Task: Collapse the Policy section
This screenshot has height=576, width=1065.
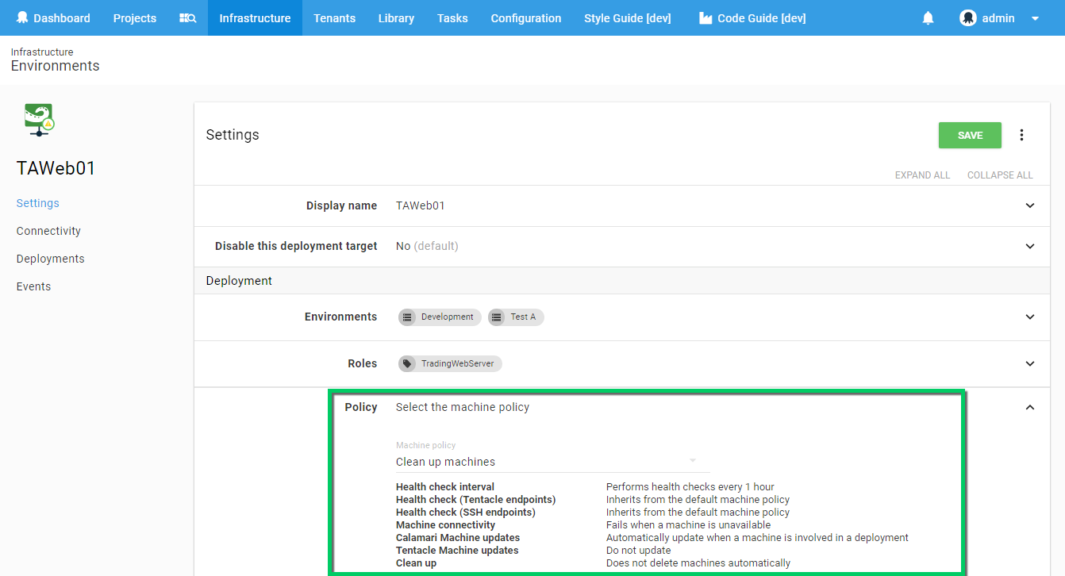Action: click(x=1029, y=407)
